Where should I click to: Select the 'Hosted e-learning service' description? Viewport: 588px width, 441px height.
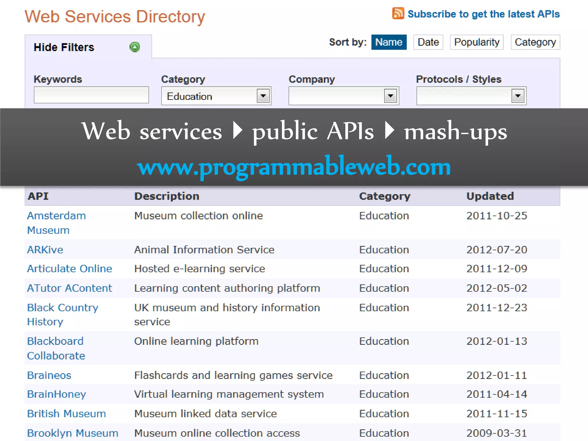pos(200,269)
